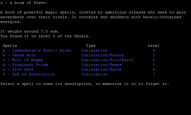Click the Level column header

154,46
